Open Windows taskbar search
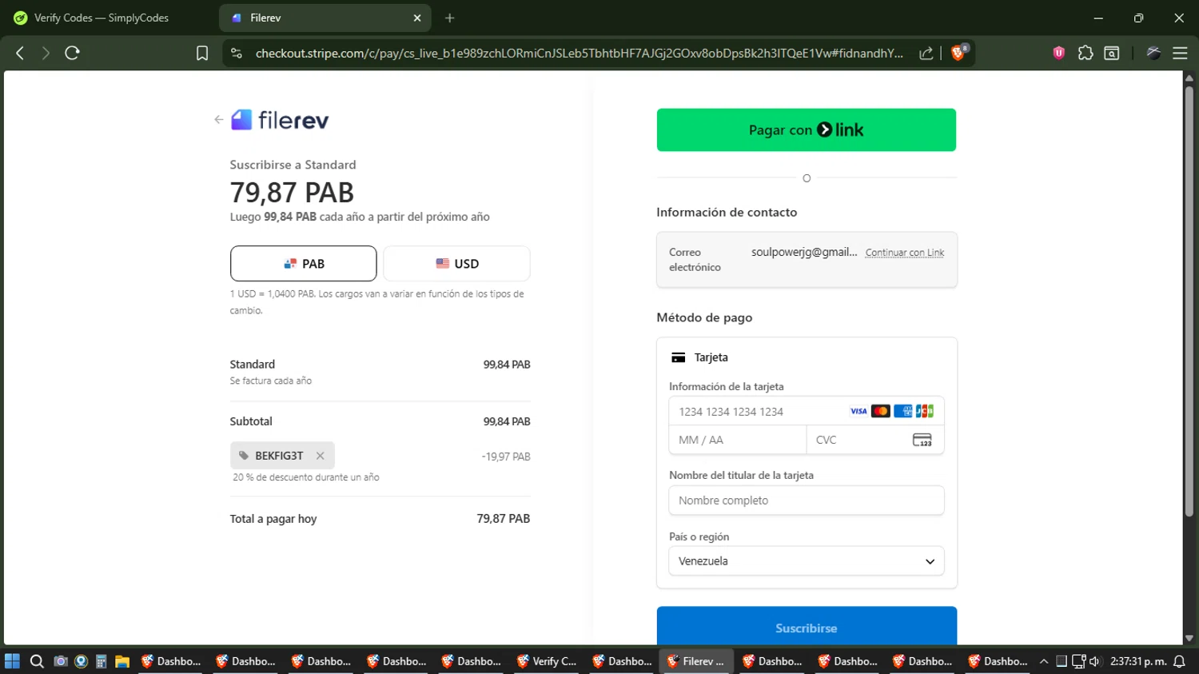Image resolution: width=1199 pixels, height=674 pixels. click(x=37, y=661)
